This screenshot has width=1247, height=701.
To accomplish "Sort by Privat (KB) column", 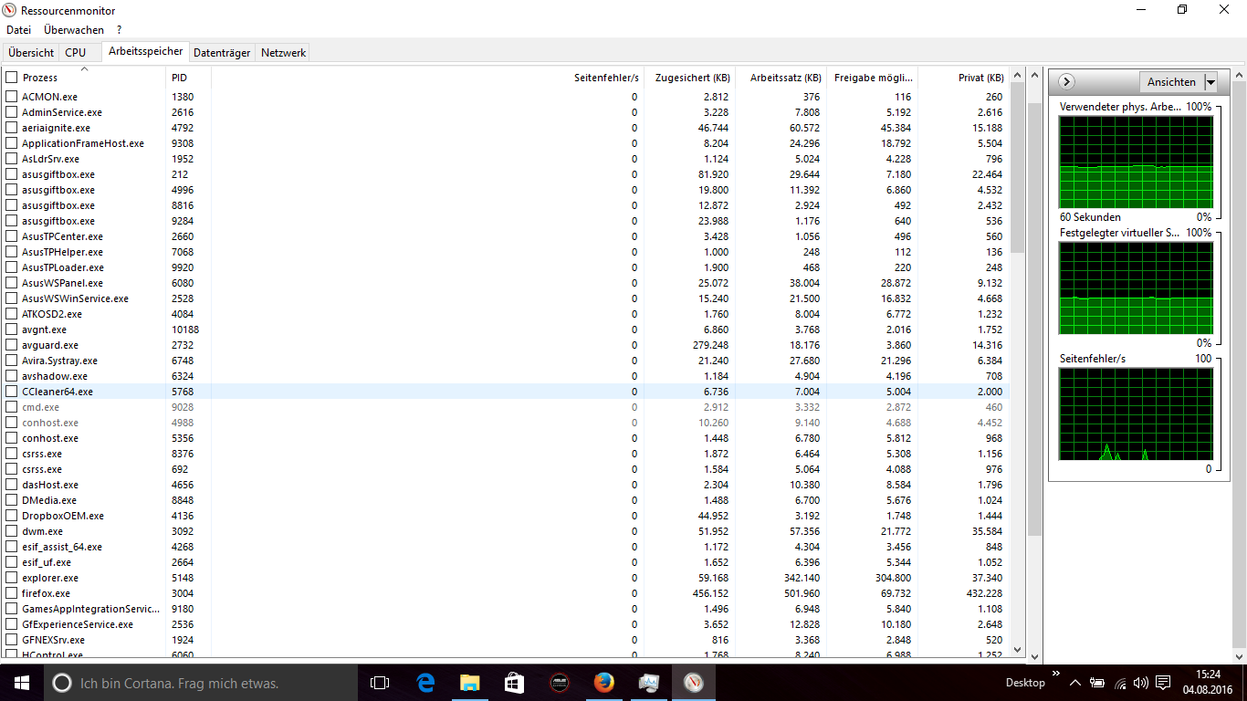I will [x=964, y=78].
